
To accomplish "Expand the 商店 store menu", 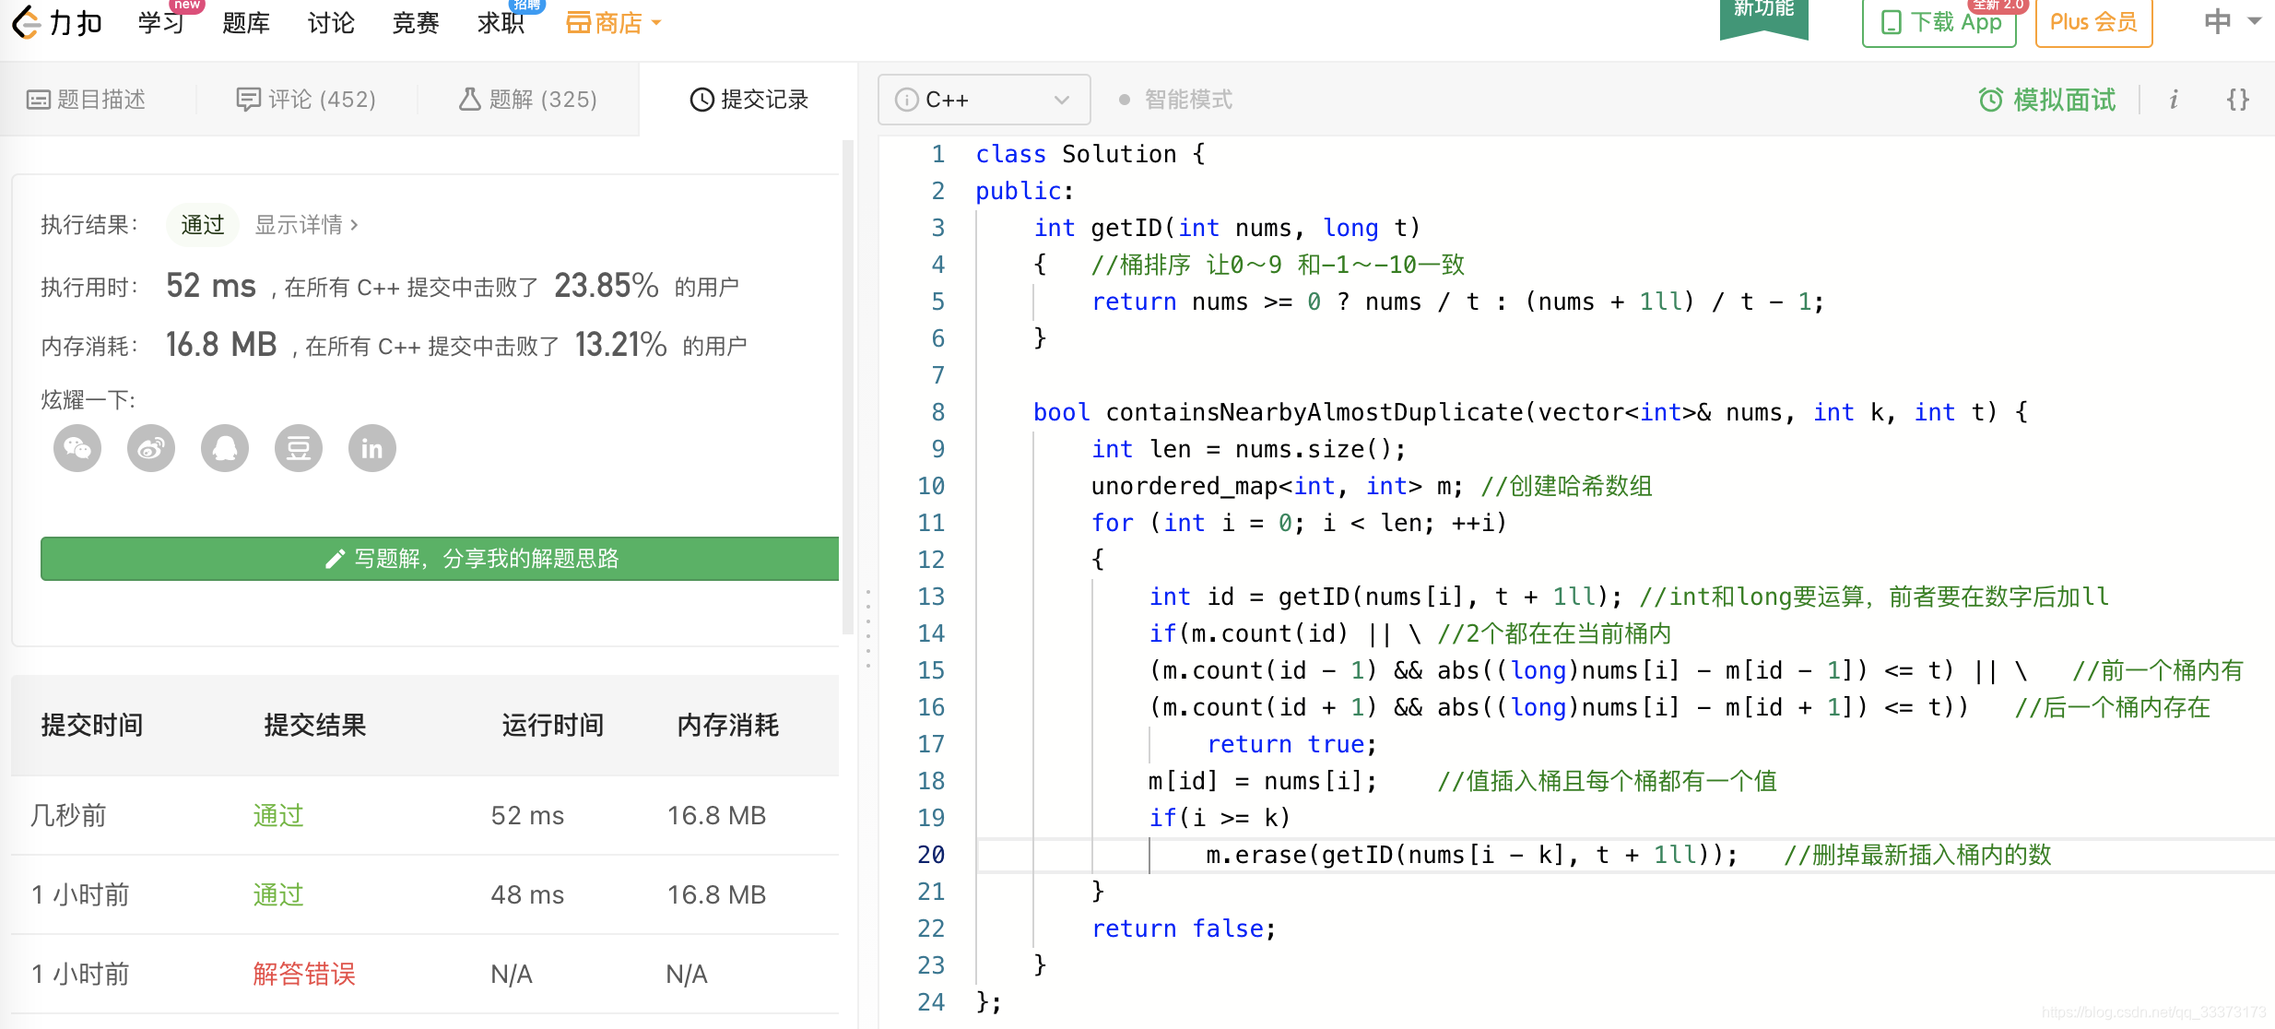I will pos(614,23).
